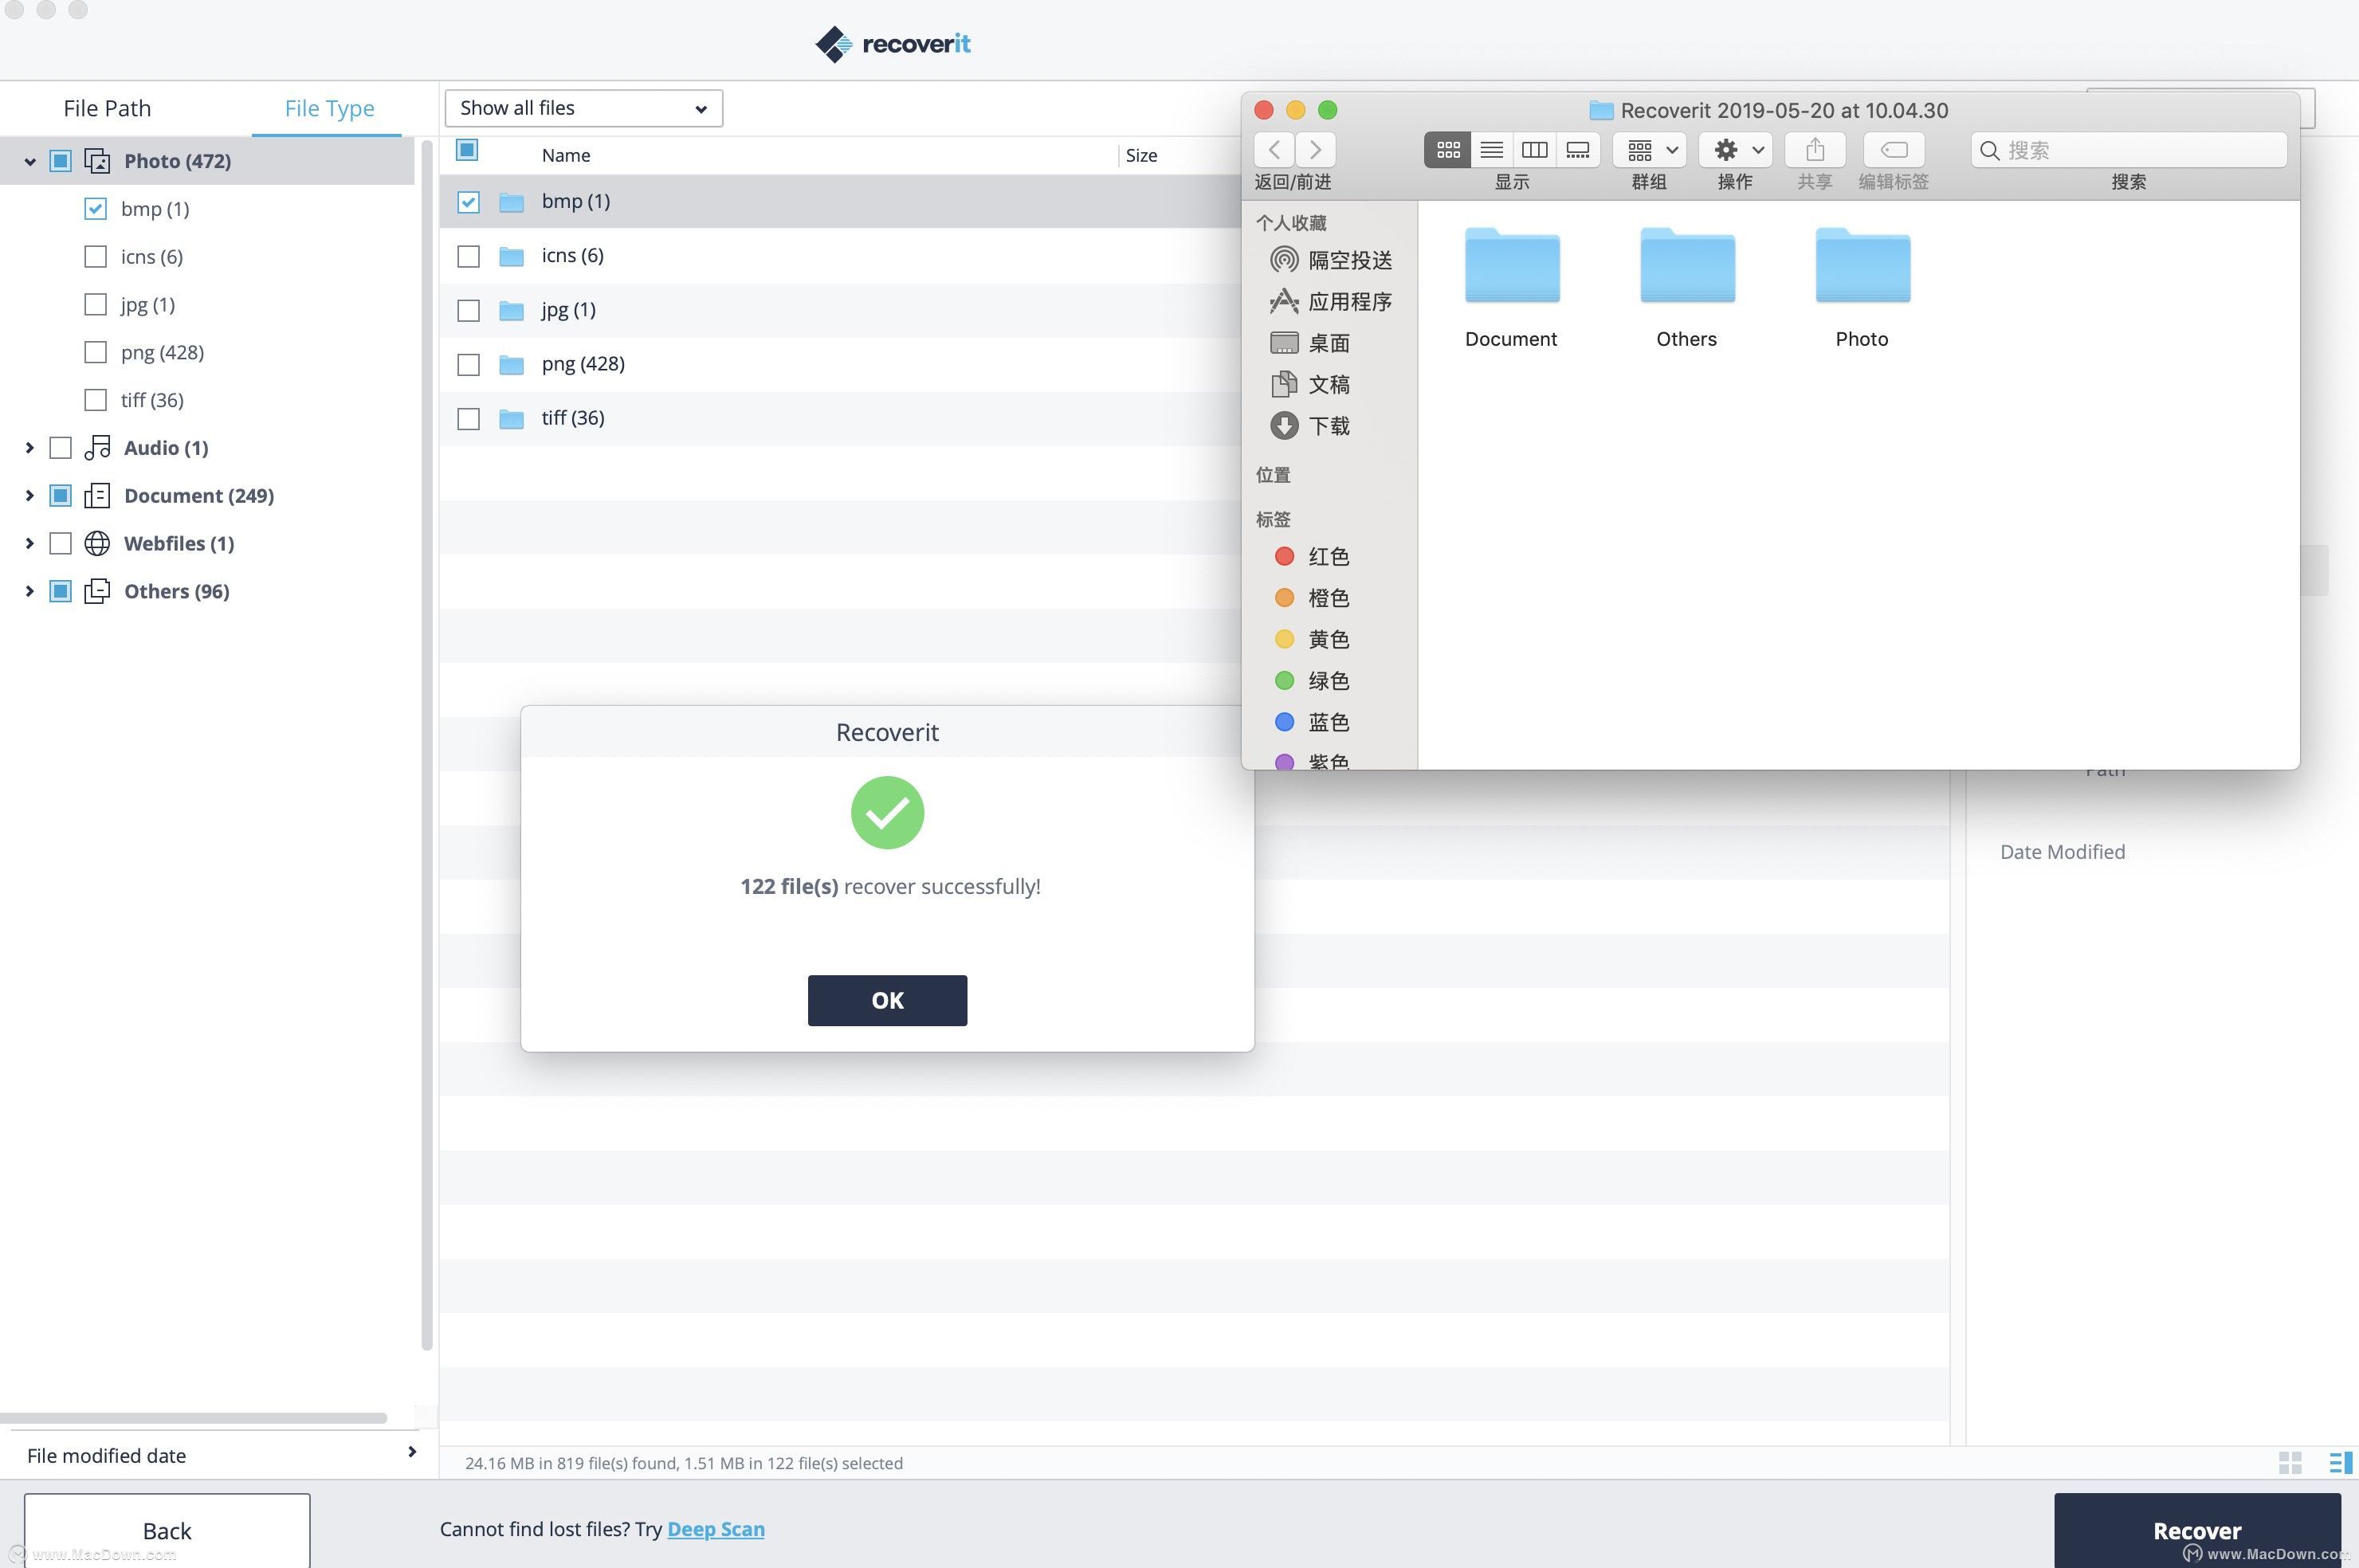Expand the Webfiles tree node

29,544
